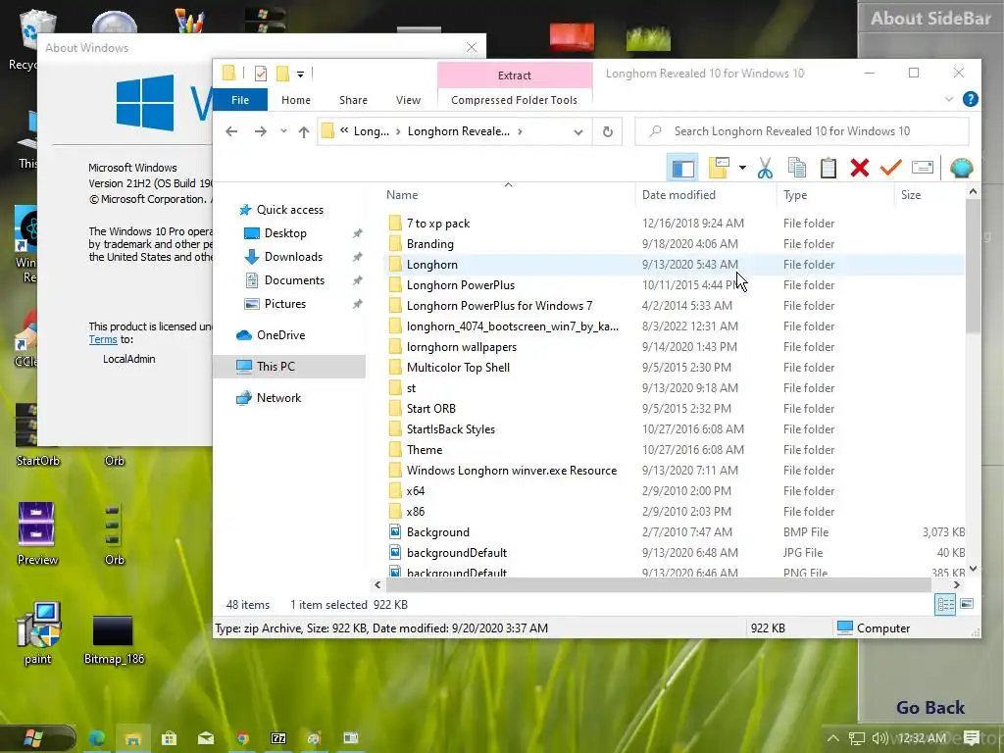
Task: Select the Branding folder
Action: coord(429,244)
